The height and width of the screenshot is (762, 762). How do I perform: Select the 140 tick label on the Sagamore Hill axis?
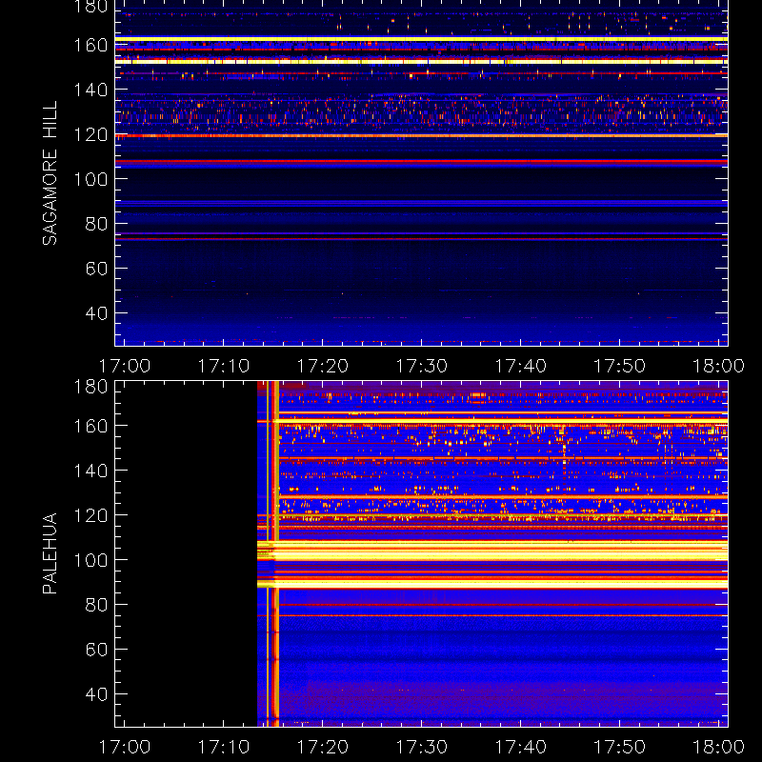point(90,90)
